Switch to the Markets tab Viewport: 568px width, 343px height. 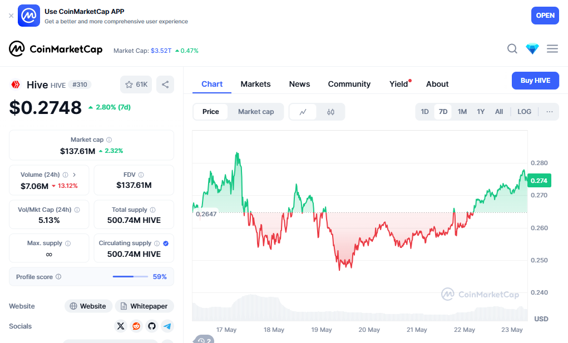(x=255, y=84)
